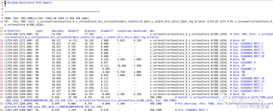Click the 'Net' column header
The height and width of the screenshot is (111, 273).
152,31
